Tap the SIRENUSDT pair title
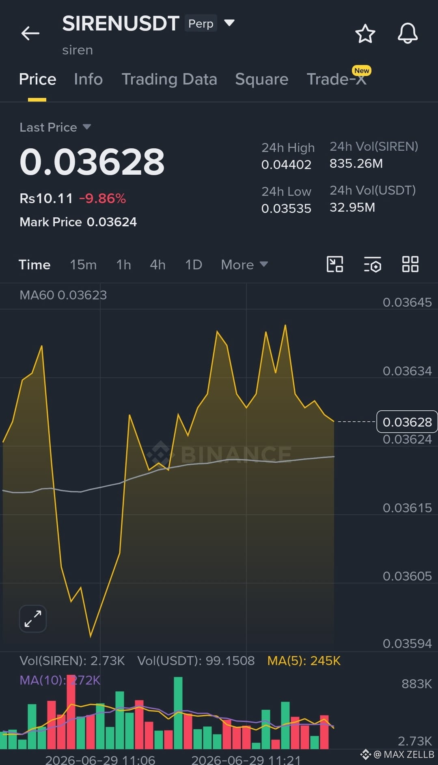 coord(121,23)
